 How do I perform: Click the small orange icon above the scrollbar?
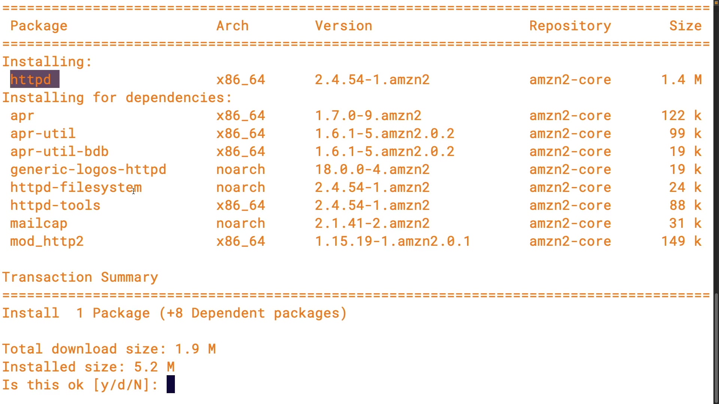click(716, 2)
